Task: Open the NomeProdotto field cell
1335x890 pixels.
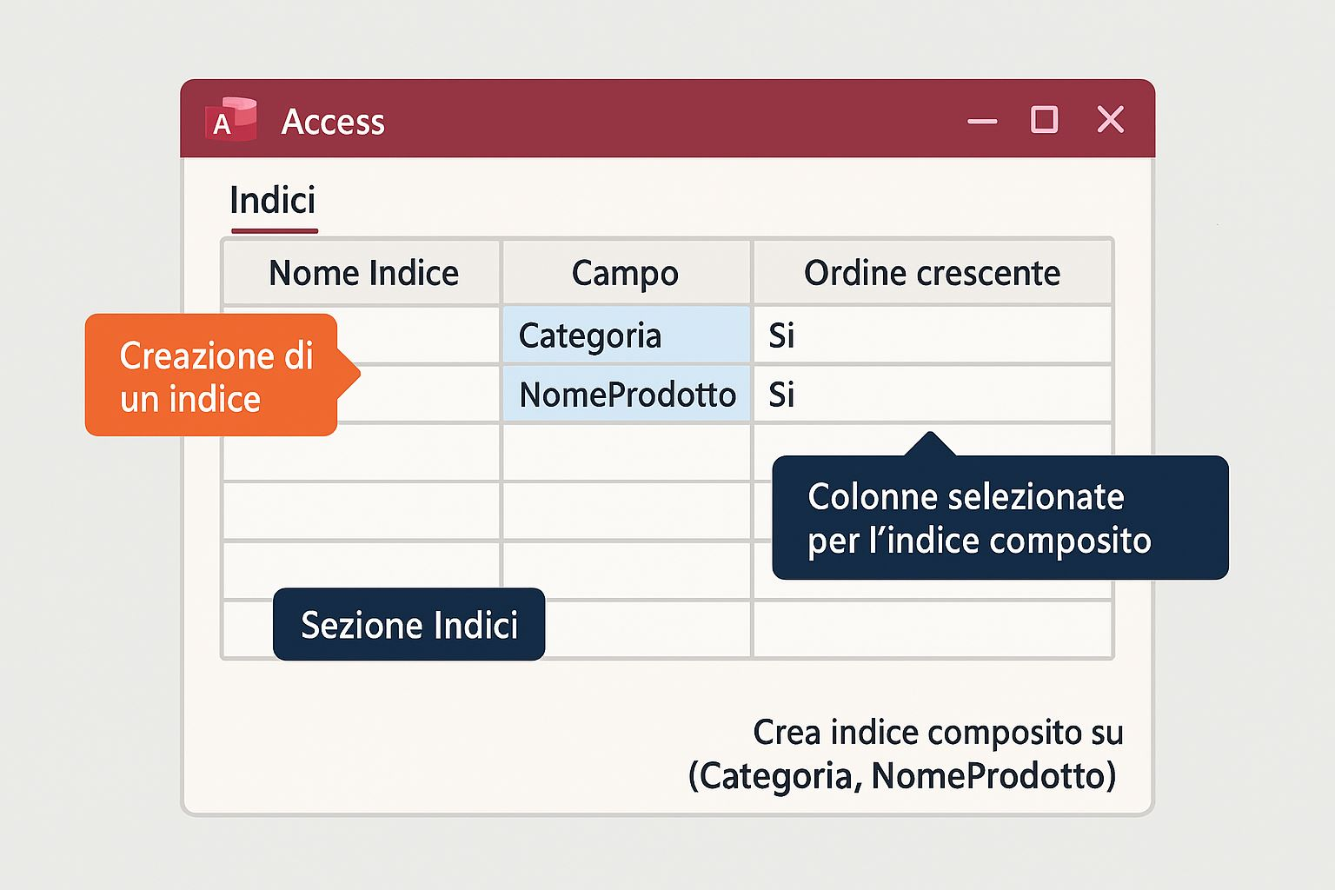Action: (x=627, y=395)
